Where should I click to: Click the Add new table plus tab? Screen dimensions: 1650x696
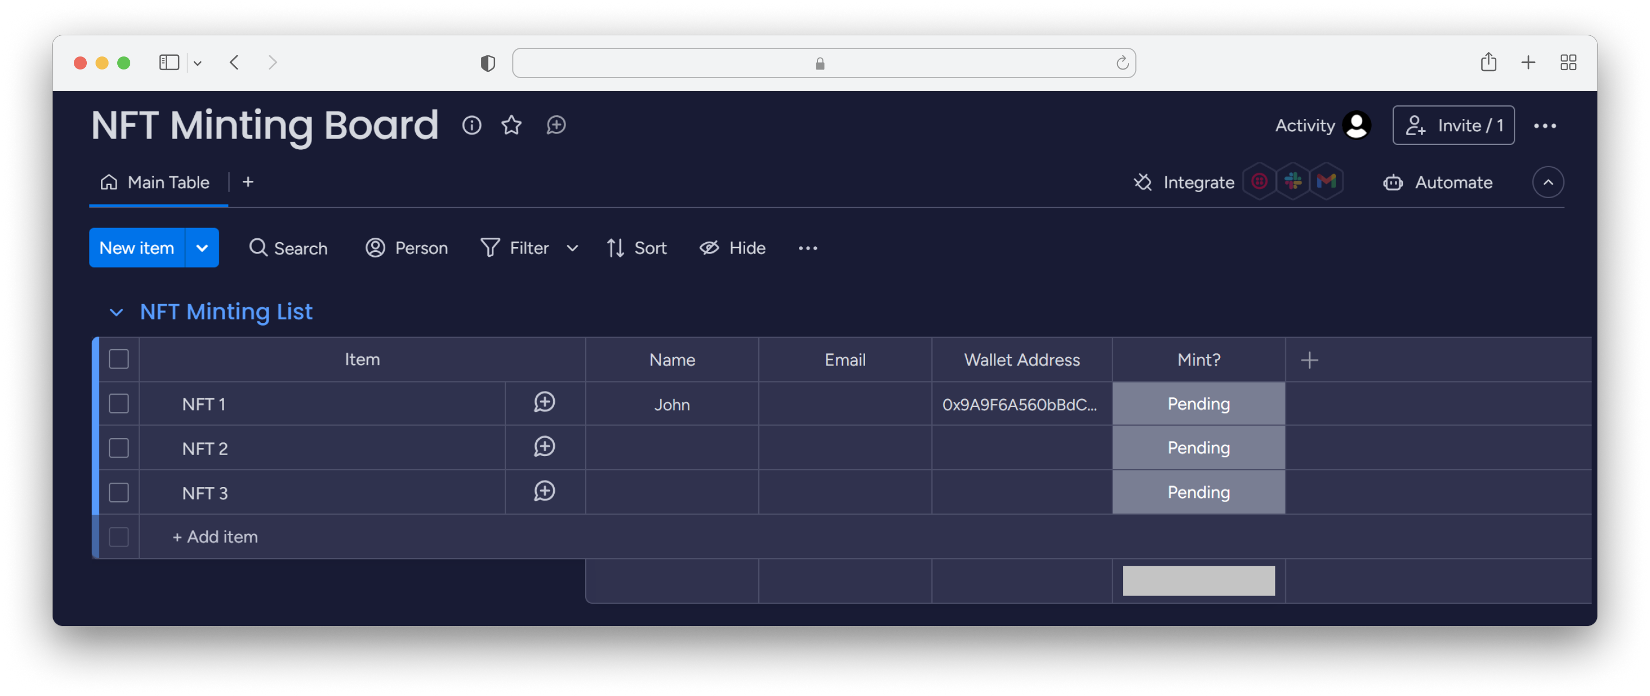pos(247,182)
